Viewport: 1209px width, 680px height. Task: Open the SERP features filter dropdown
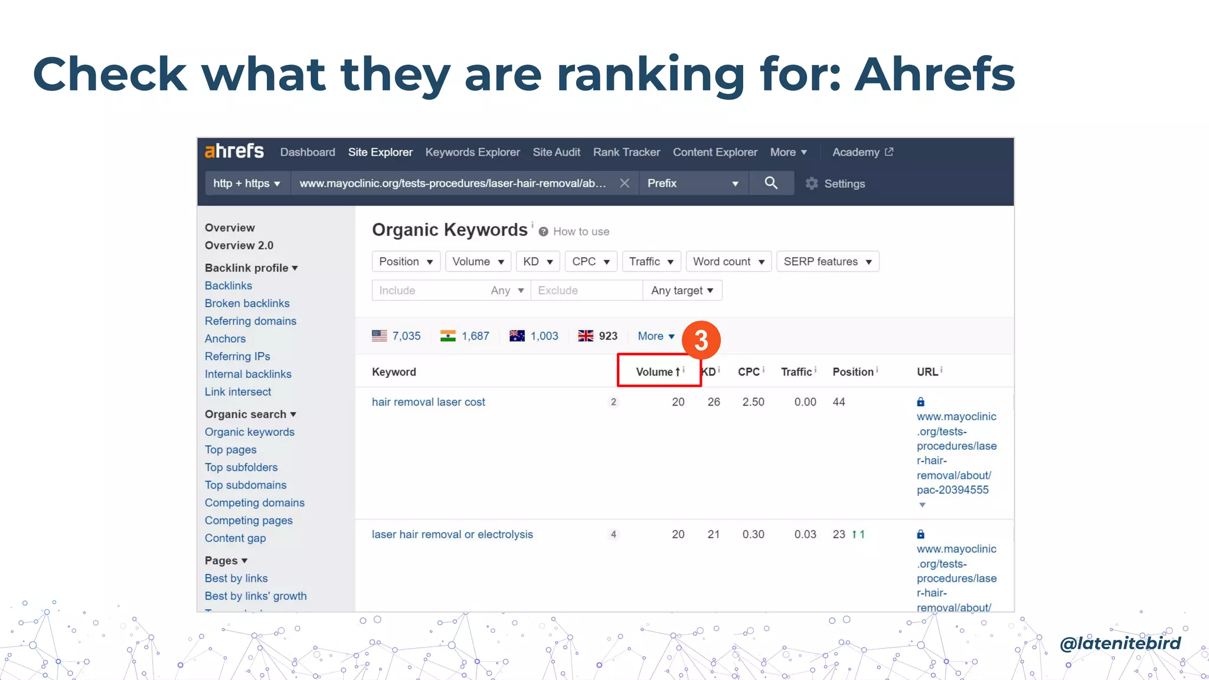[828, 261]
